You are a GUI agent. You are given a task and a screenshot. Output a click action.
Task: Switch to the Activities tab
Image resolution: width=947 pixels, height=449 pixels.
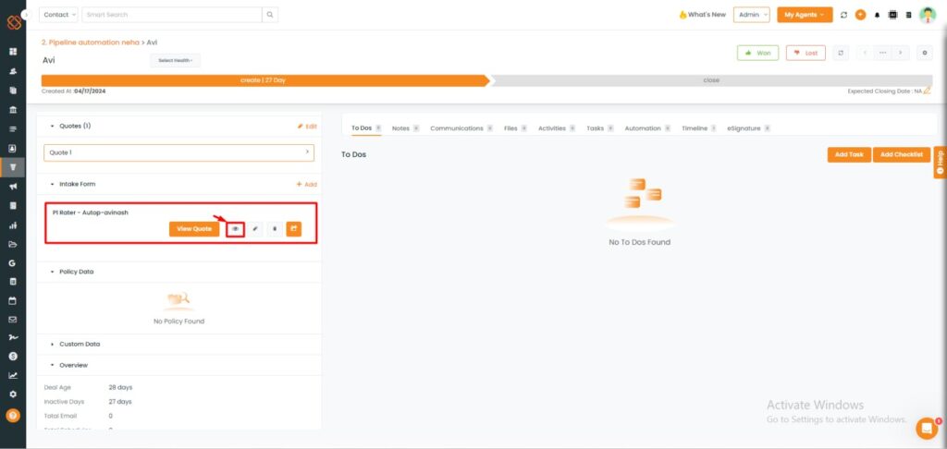(556, 128)
